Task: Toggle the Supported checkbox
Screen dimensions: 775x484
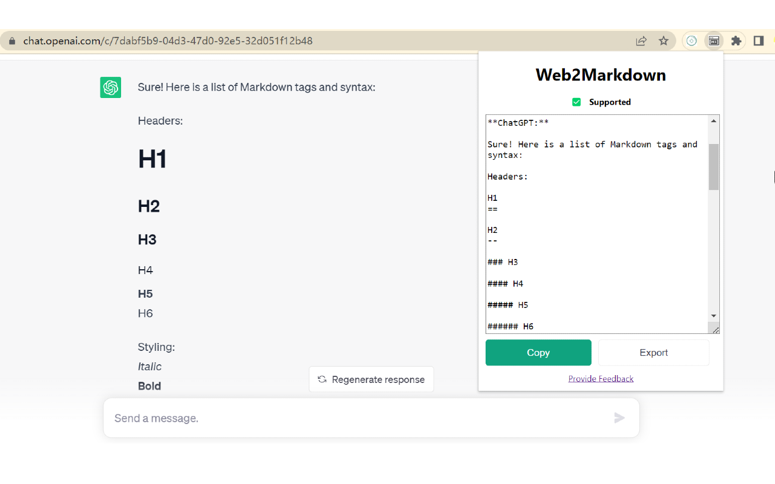Action: [576, 102]
